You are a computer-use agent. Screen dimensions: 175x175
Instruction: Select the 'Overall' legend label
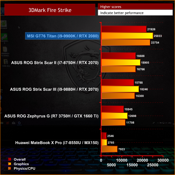(x=20, y=159)
